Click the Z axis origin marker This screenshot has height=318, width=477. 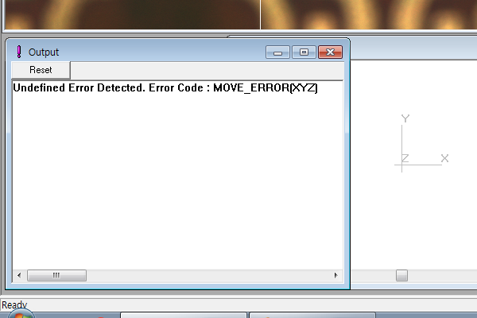pyautogui.click(x=405, y=159)
